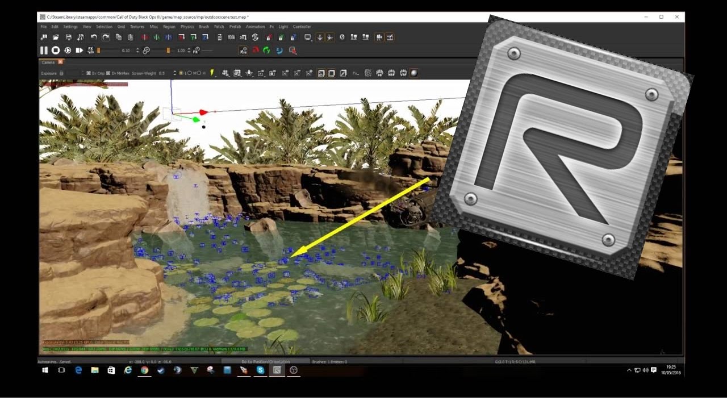
Task: Open File Explorer from the taskbar
Action: (x=95, y=370)
